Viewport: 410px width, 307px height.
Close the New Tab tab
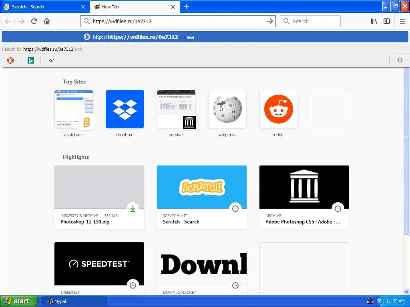tap(173, 7)
